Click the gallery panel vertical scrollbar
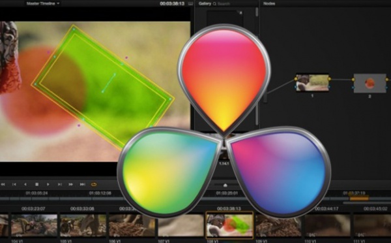 pos(257,12)
